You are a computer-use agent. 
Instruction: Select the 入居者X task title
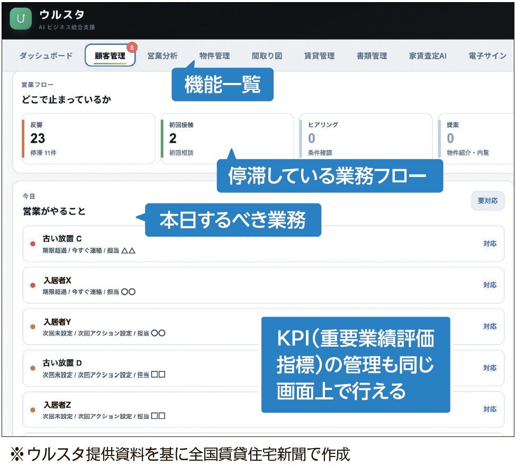(57, 281)
